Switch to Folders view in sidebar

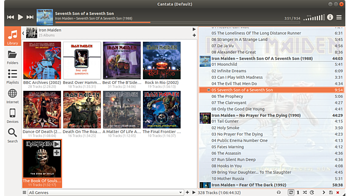(13, 57)
